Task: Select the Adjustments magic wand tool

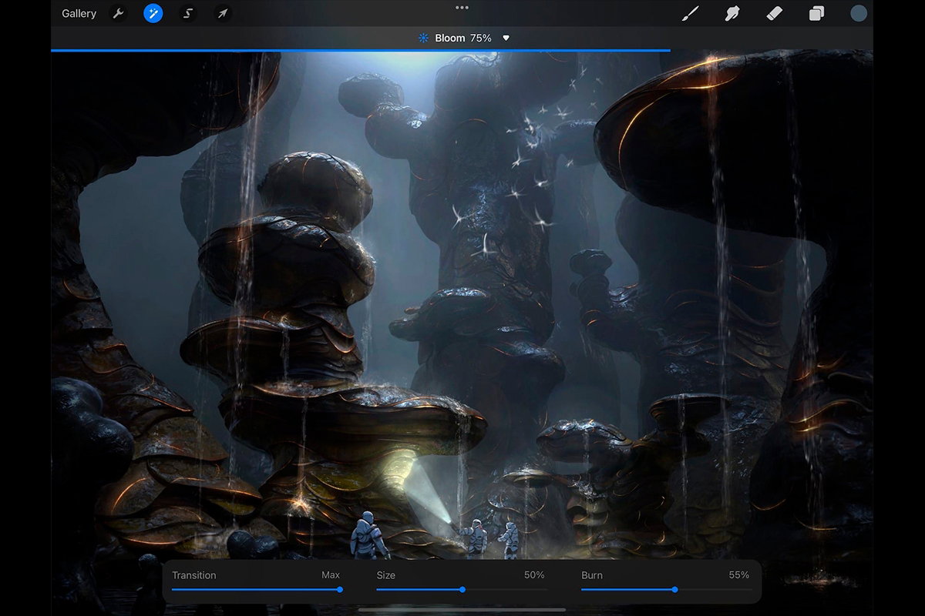Action: click(152, 13)
